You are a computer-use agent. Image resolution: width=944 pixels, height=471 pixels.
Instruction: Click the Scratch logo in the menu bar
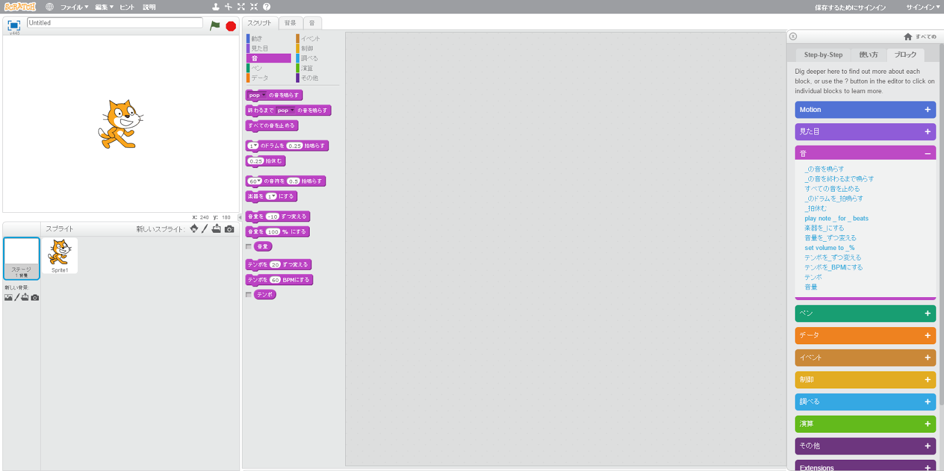[20, 7]
